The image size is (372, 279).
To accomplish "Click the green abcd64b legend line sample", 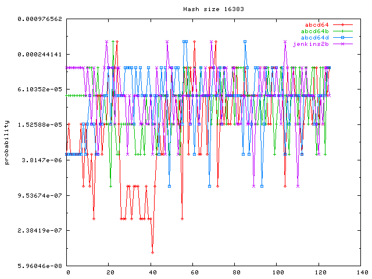I will [342, 31].
